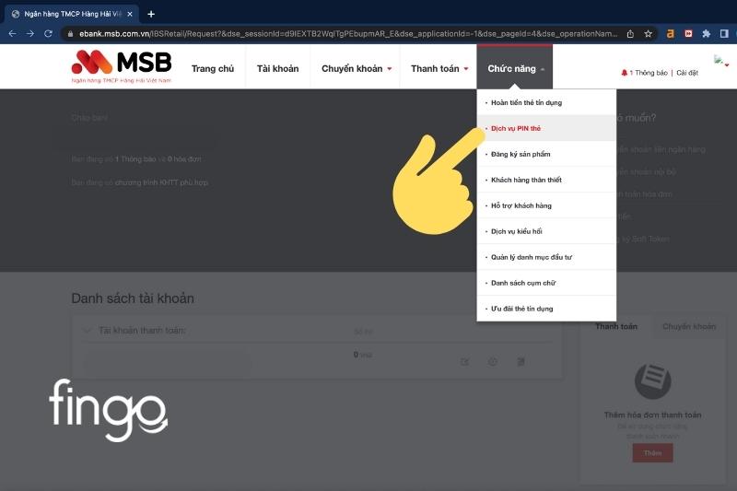Open the Extensions puzzle icon
This screenshot has height=491, width=737.
point(706,34)
